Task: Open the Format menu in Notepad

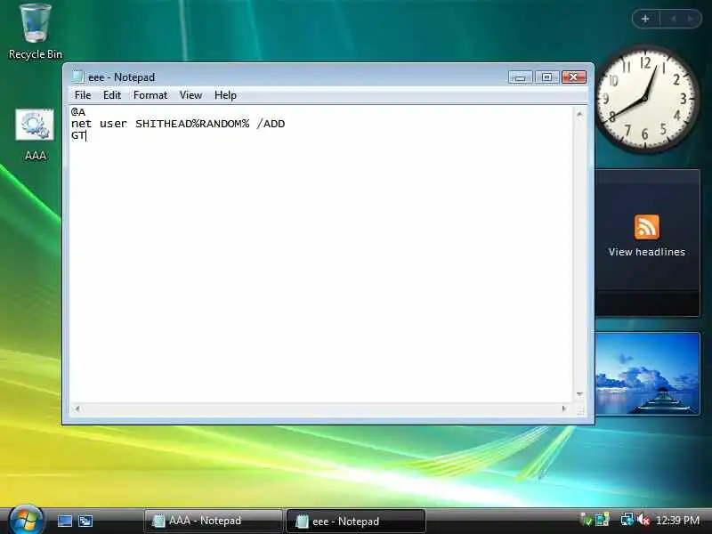Action: click(150, 95)
